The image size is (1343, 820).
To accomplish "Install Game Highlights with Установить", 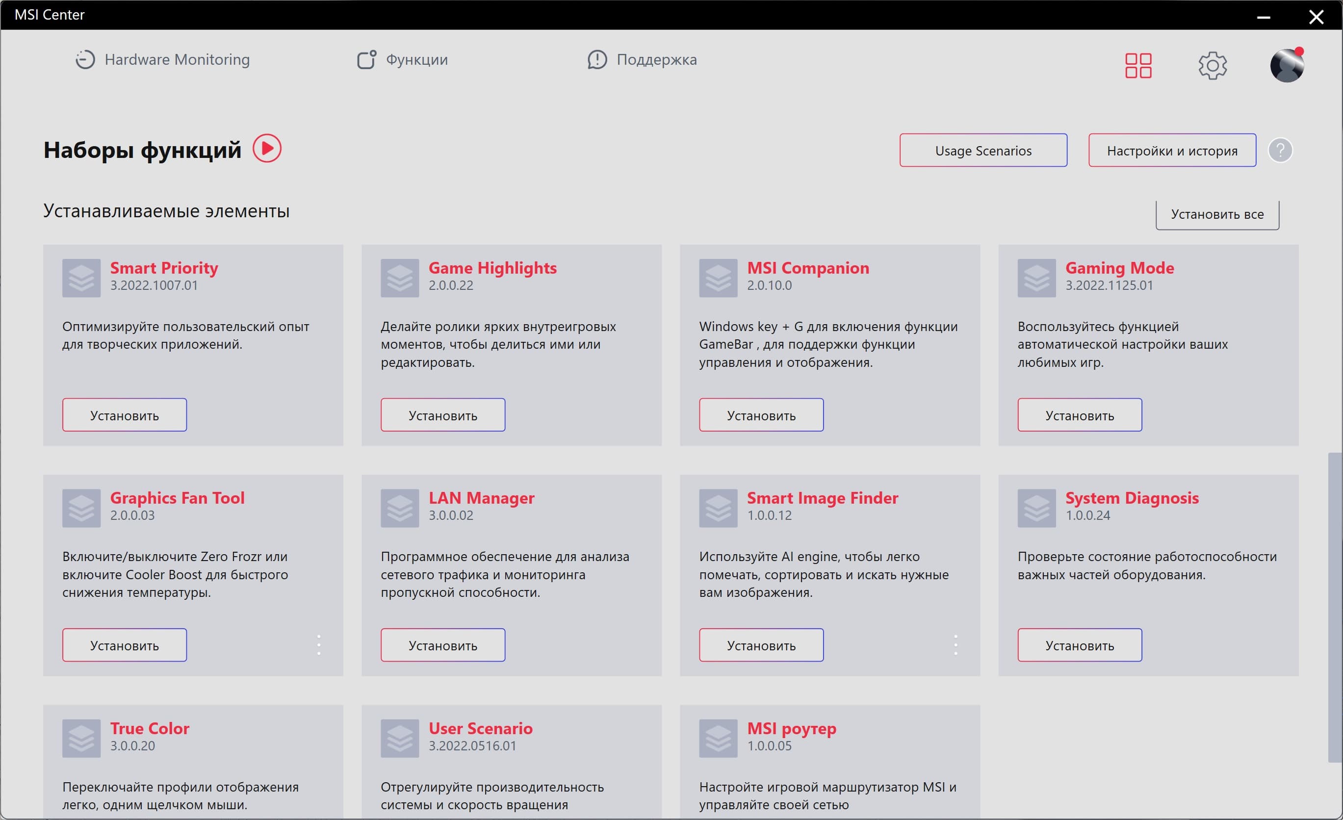I will pyautogui.click(x=442, y=415).
